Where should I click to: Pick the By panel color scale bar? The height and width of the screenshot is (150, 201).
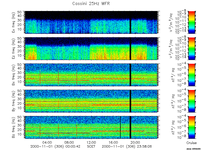[x=191, y=101]
